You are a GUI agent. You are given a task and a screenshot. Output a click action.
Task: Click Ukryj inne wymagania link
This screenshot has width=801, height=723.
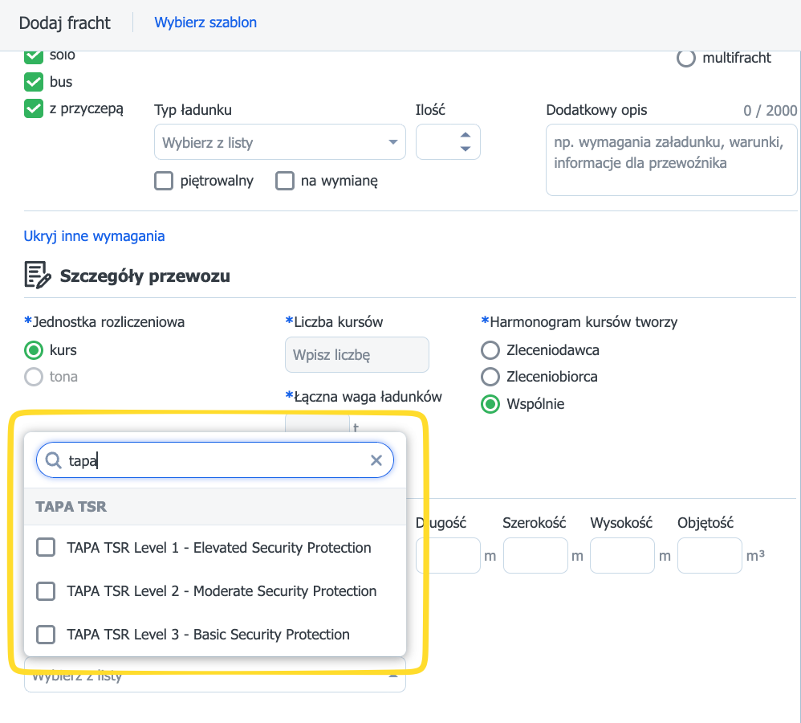94,236
